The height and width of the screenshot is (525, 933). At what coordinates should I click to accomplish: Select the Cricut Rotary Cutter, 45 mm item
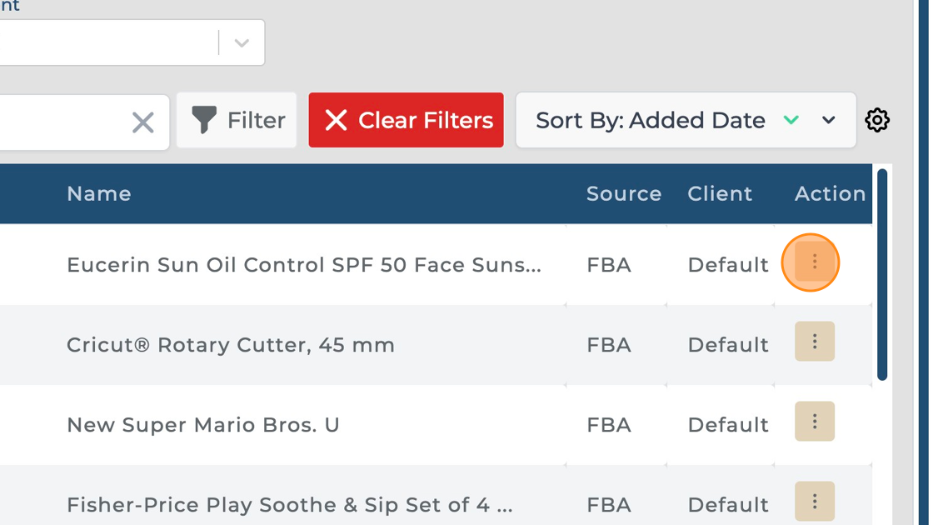click(231, 345)
